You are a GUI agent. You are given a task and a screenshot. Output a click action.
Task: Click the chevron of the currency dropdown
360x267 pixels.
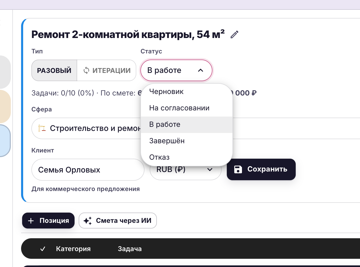pyautogui.click(x=210, y=169)
